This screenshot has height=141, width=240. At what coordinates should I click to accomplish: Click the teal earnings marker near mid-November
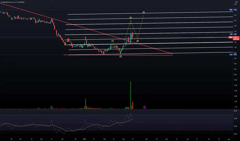[52, 107]
